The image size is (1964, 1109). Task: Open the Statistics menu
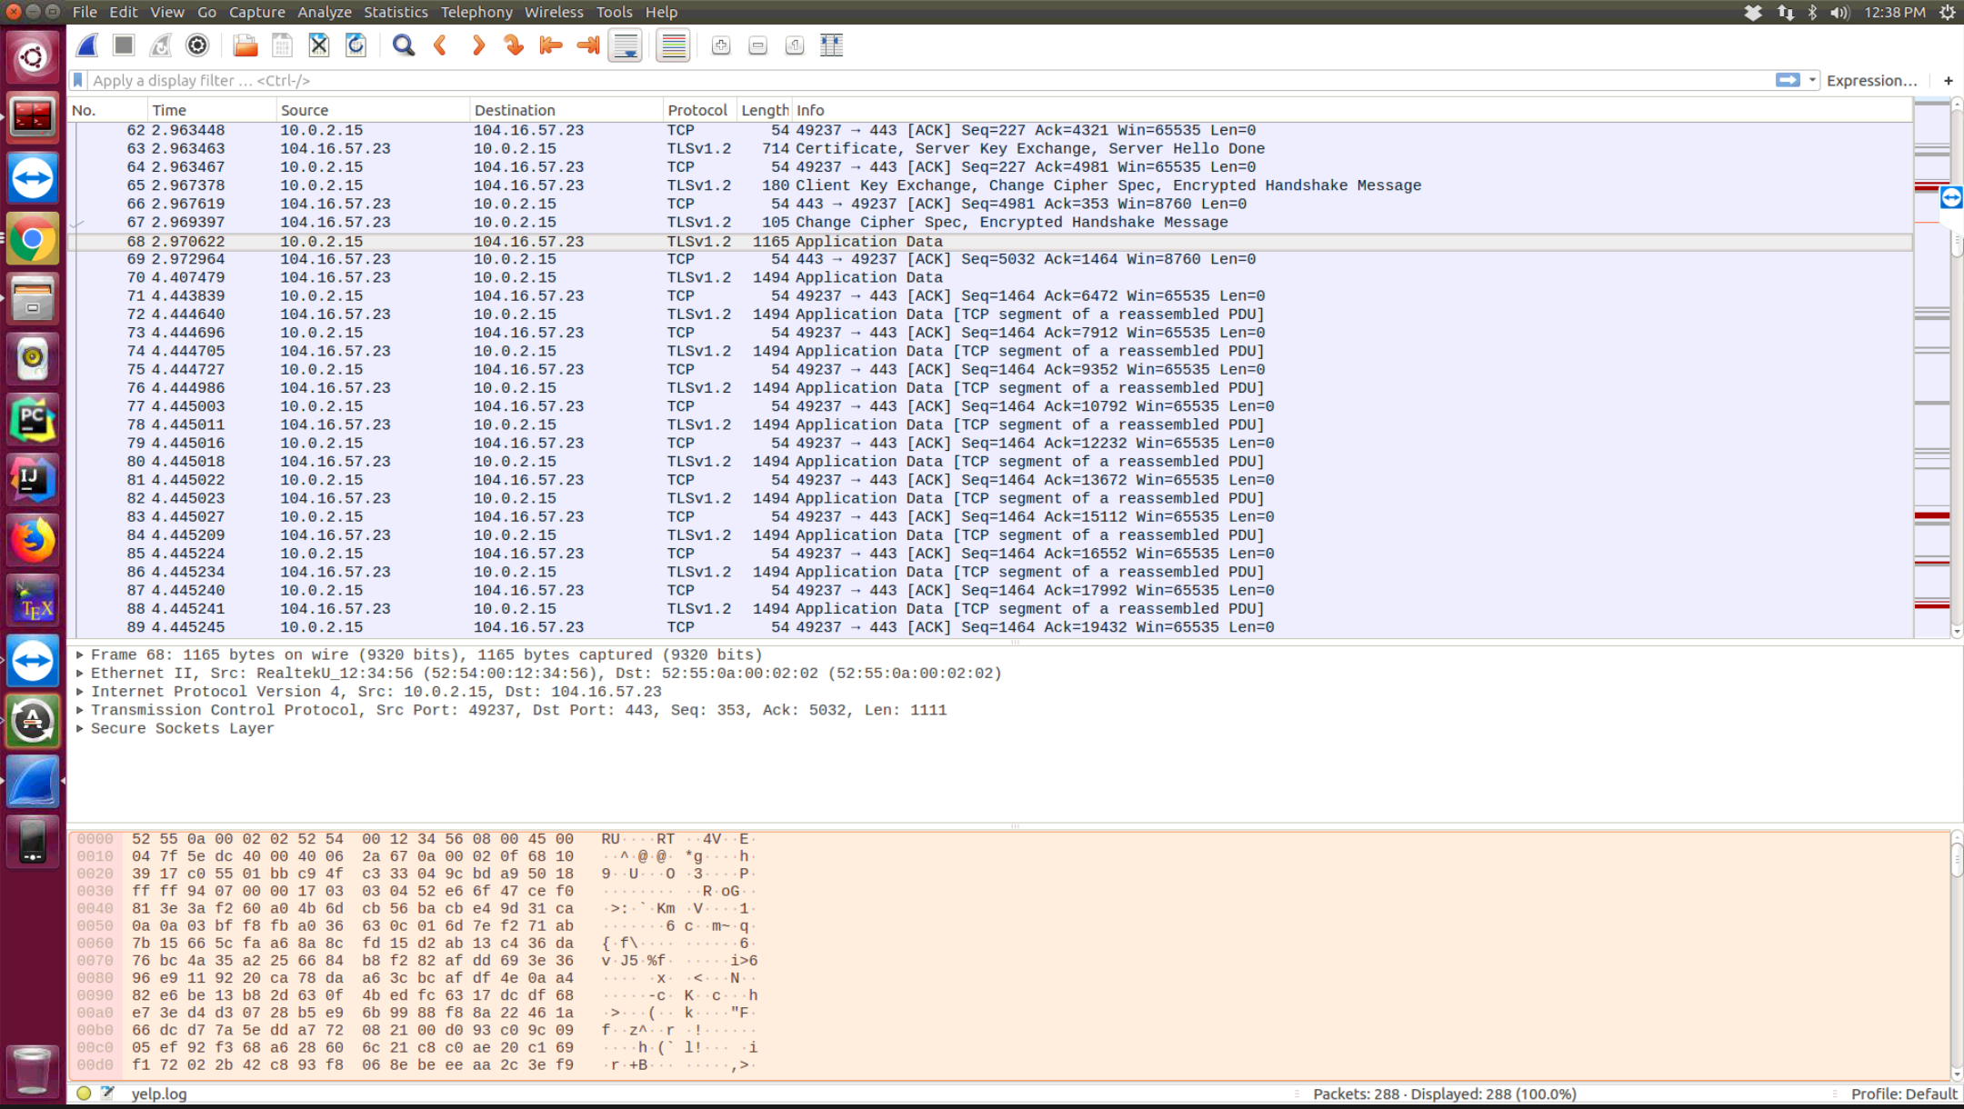pos(396,12)
